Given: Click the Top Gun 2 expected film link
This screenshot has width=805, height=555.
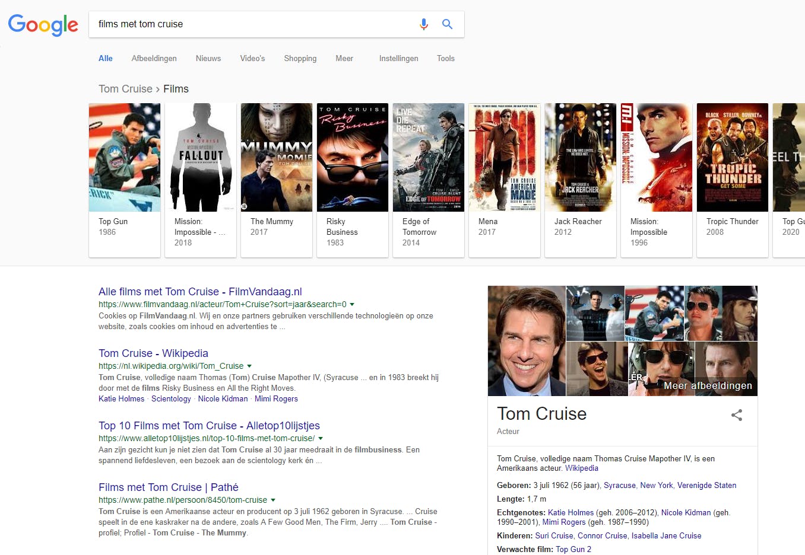Looking at the screenshot, I should pos(573,550).
